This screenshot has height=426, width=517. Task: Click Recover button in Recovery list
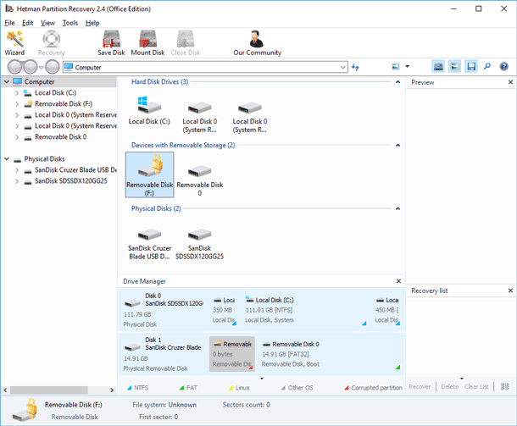(420, 386)
